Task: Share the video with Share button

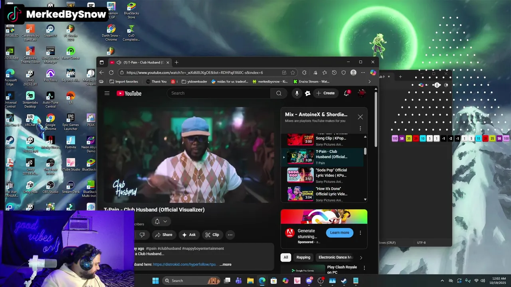Action: click(164, 235)
